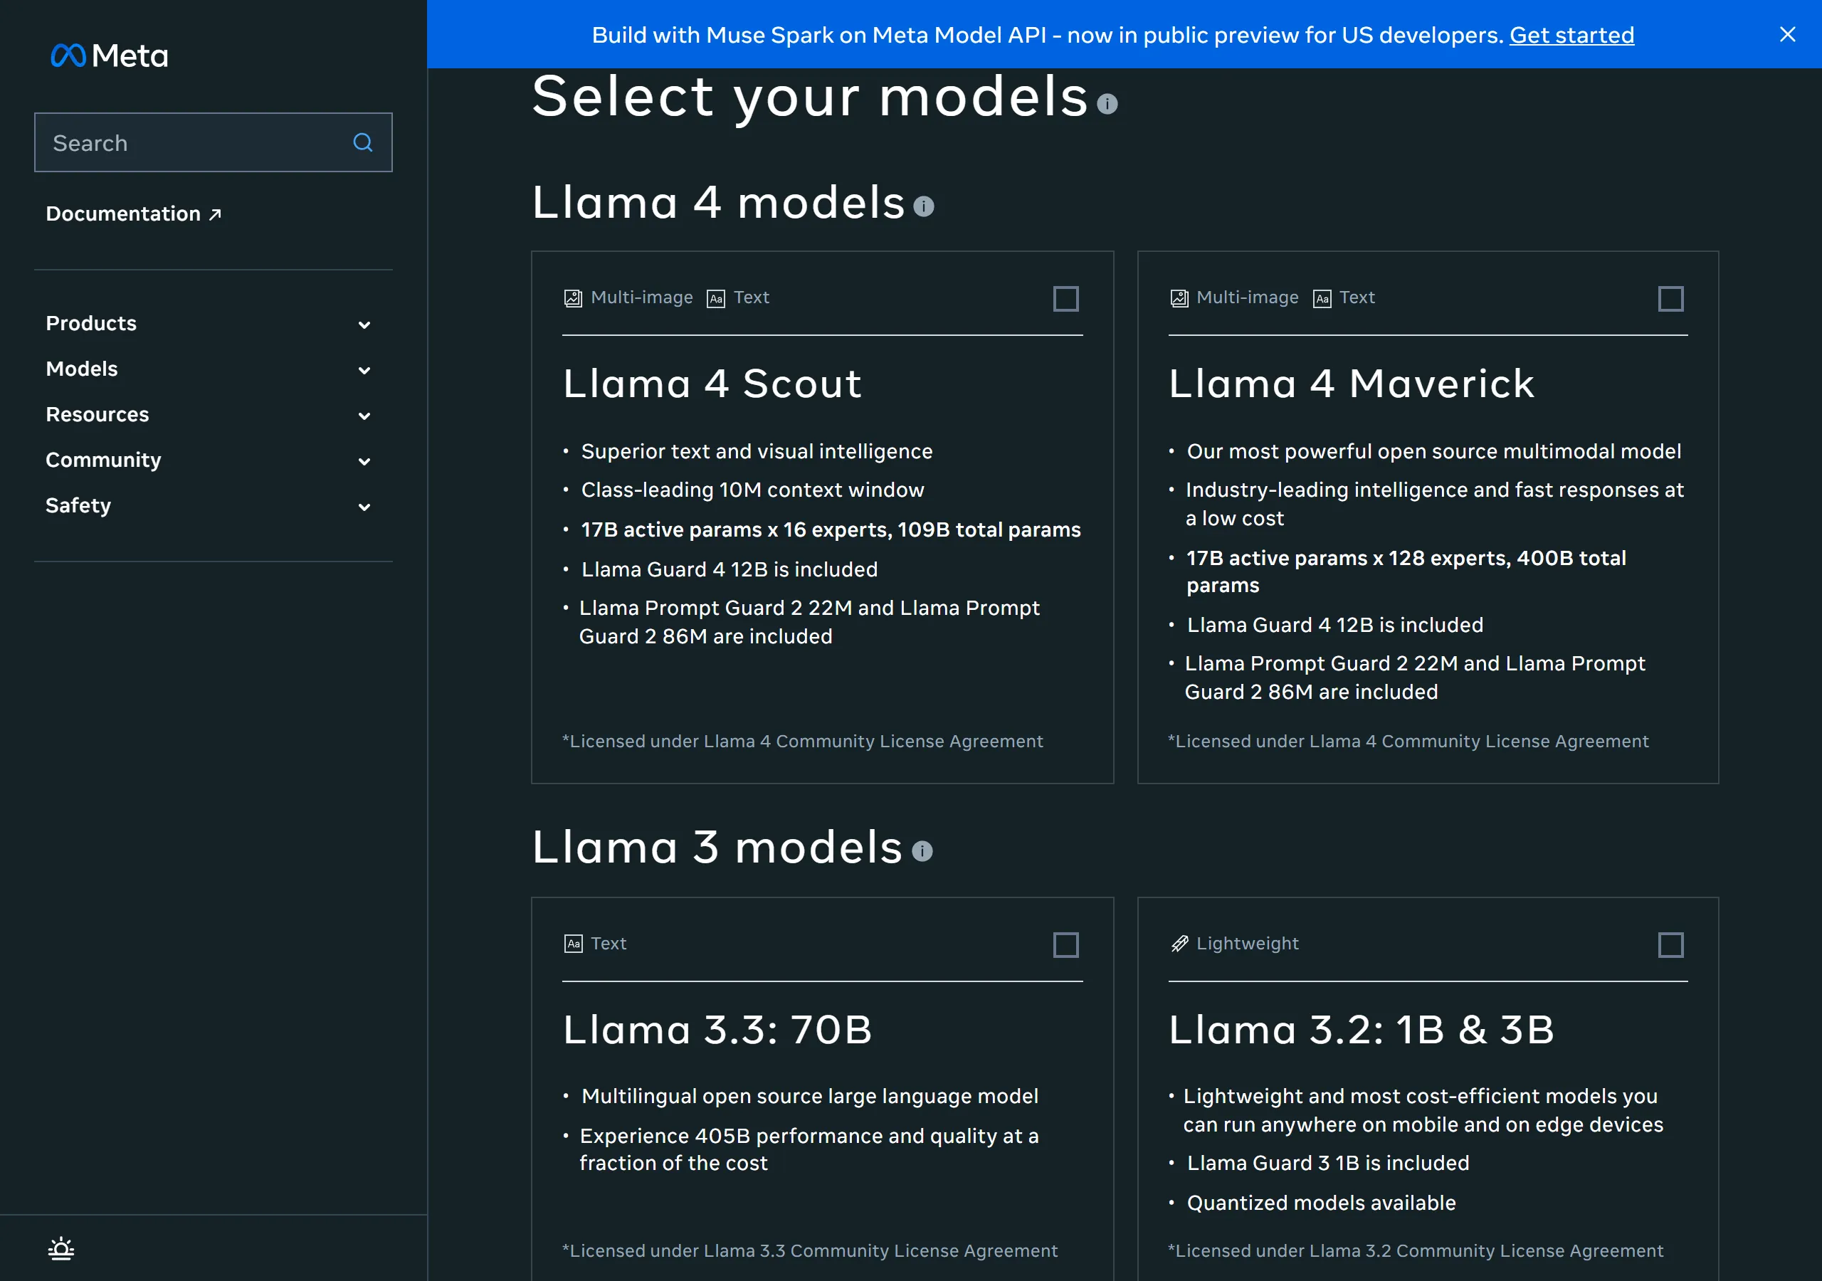Click 'Class-leading 10M context window' text
The image size is (1822, 1281).
(752, 490)
